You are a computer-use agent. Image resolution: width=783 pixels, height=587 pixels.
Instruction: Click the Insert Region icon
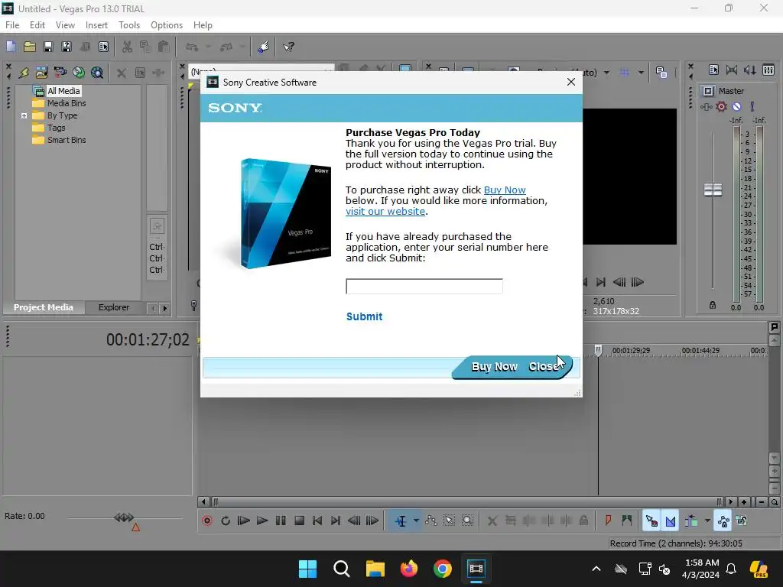point(627,521)
